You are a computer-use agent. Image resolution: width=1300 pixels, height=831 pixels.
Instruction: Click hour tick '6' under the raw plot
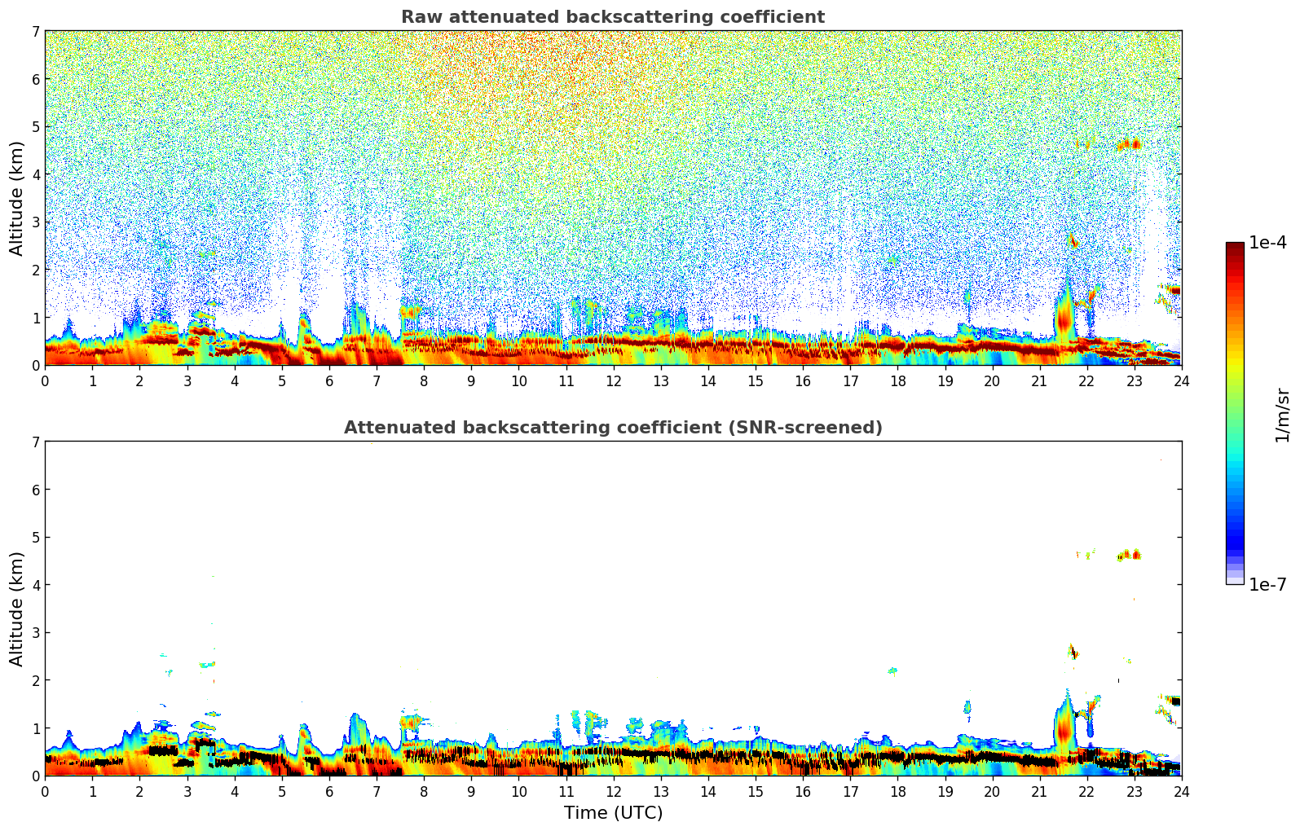(329, 380)
